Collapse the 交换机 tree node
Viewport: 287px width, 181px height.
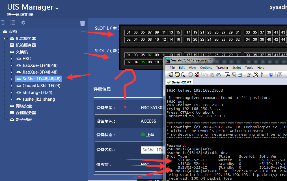pos(5,52)
